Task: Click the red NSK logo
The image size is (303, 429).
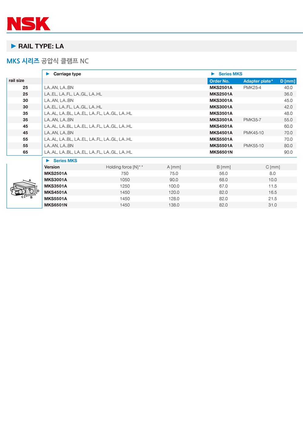Action: (x=29, y=24)
